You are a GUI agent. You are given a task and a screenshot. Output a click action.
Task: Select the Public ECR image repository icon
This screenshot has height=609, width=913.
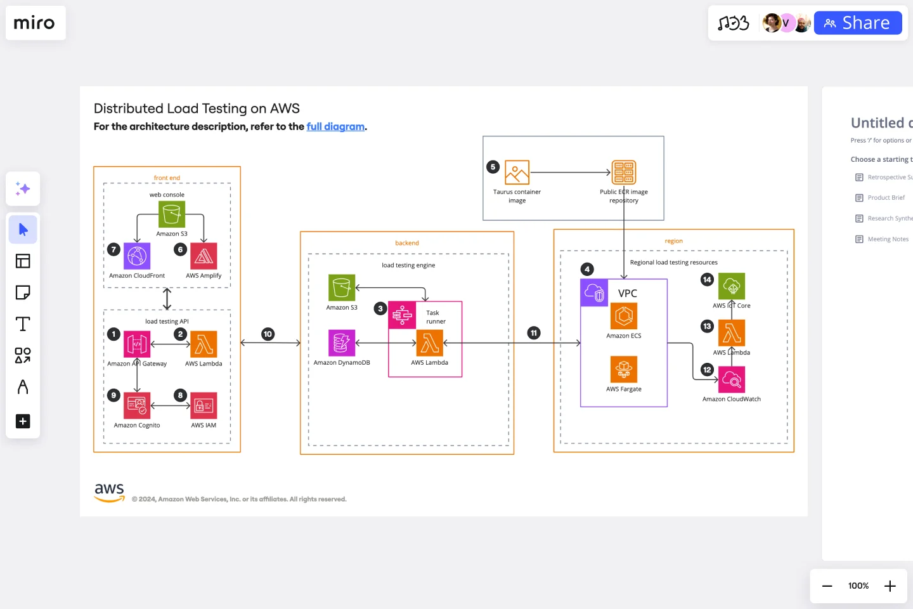pyautogui.click(x=624, y=173)
